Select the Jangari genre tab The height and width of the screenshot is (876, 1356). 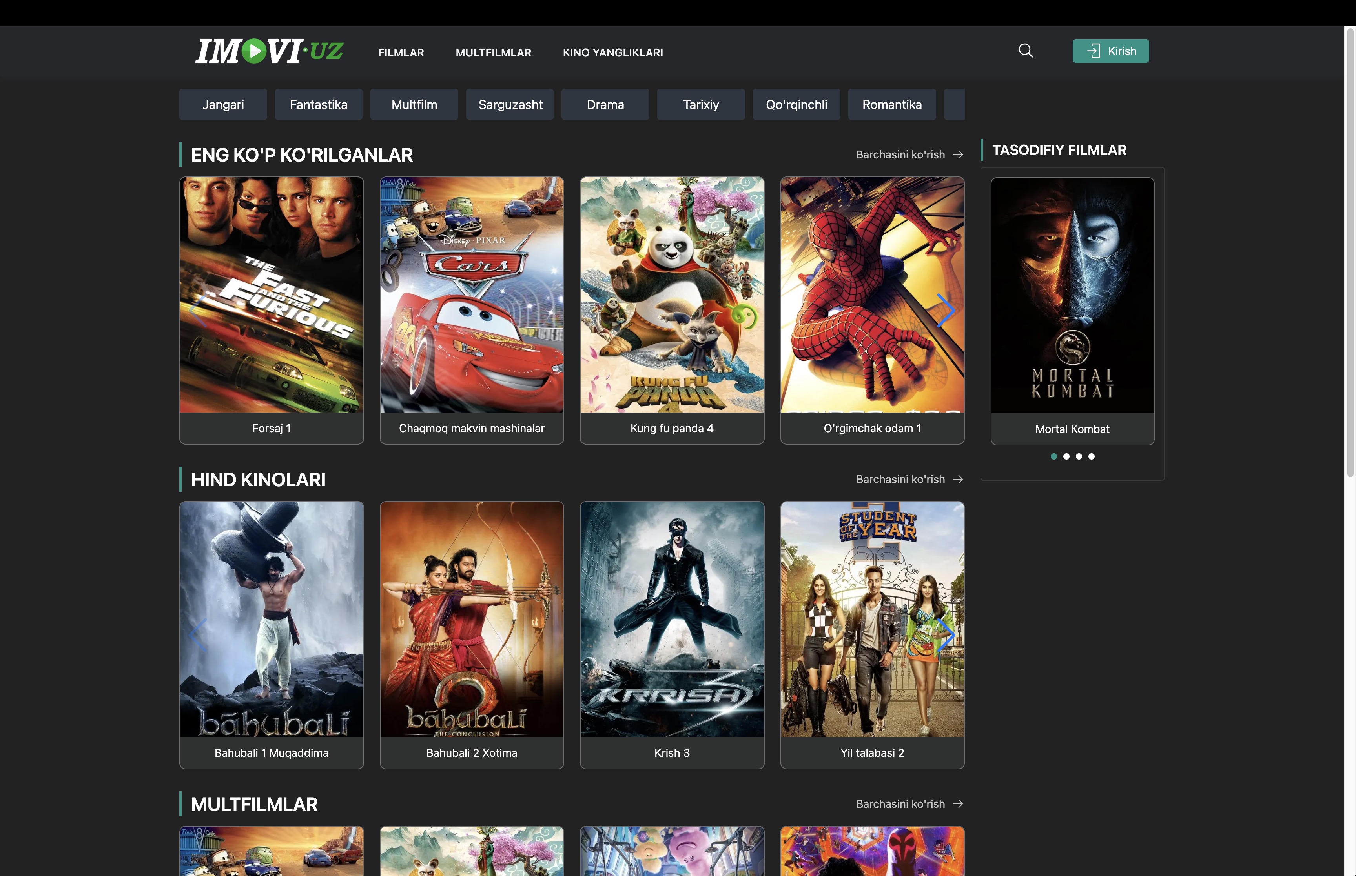click(223, 104)
